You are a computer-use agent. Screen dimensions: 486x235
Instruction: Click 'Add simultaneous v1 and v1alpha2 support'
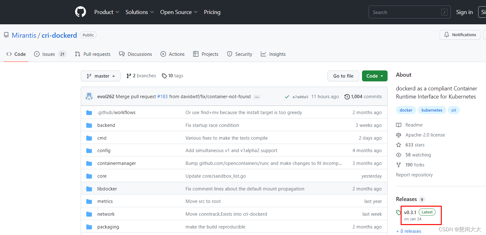point(231,151)
